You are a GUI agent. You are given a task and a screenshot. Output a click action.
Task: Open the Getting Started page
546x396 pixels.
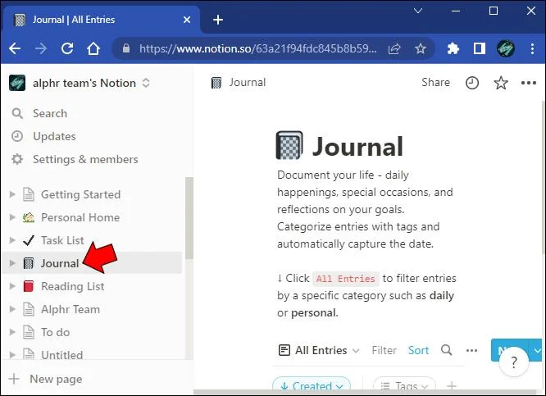coord(80,194)
